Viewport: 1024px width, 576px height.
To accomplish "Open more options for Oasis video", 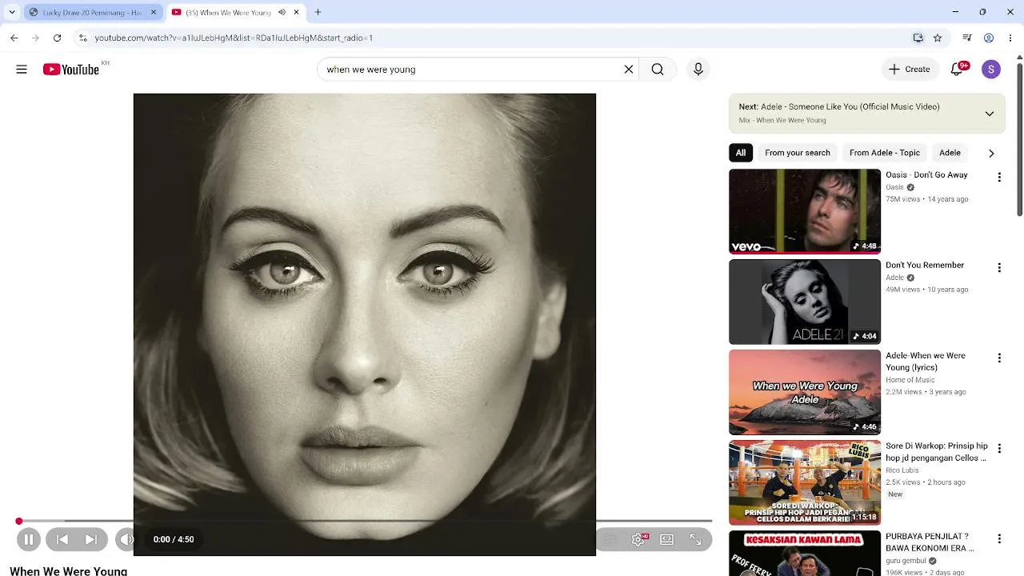I will point(999,178).
